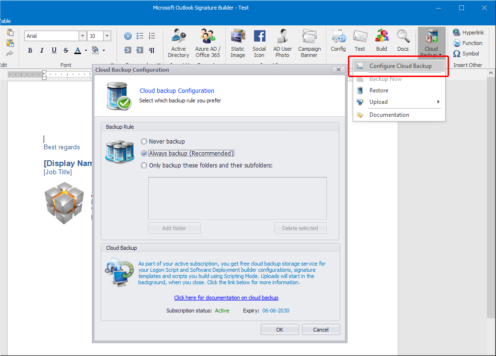Click inside the backup folders list box
The image size is (496, 356).
(x=237, y=198)
